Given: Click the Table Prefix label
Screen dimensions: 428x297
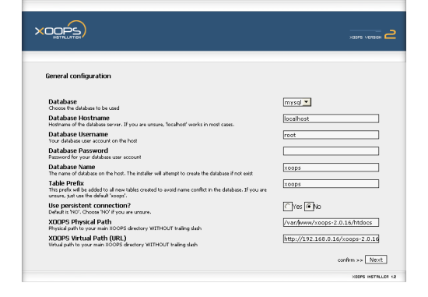Looking at the screenshot, I should pos(66,183).
